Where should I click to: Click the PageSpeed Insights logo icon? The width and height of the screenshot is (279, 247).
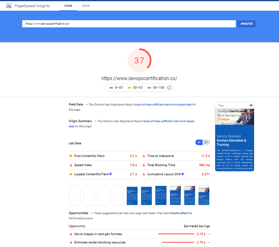(x=9, y=6)
